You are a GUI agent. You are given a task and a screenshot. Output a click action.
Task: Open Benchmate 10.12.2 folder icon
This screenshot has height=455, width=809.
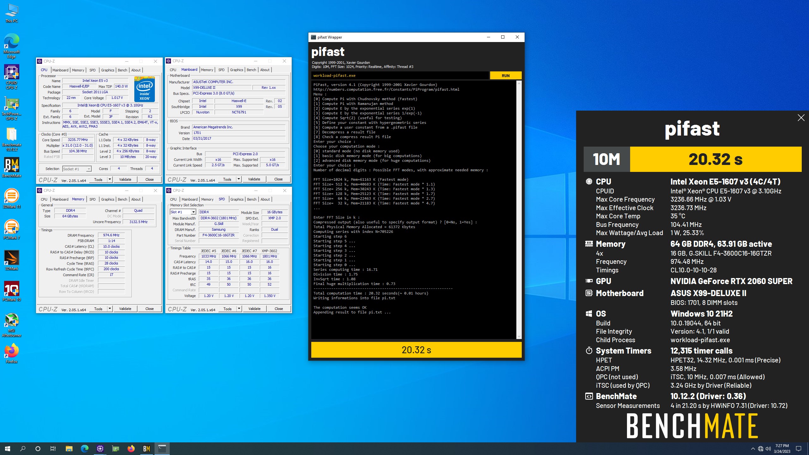[x=12, y=139]
